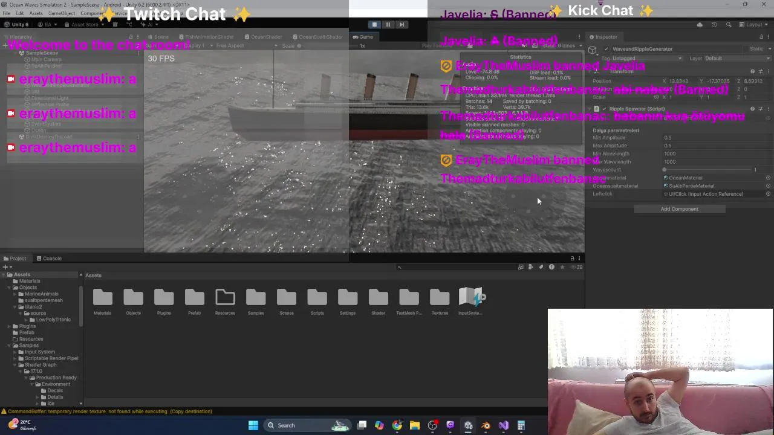Toggle the favorites star icon in Project
Image resolution: width=774 pixels, height=435 pixels.
562,267
